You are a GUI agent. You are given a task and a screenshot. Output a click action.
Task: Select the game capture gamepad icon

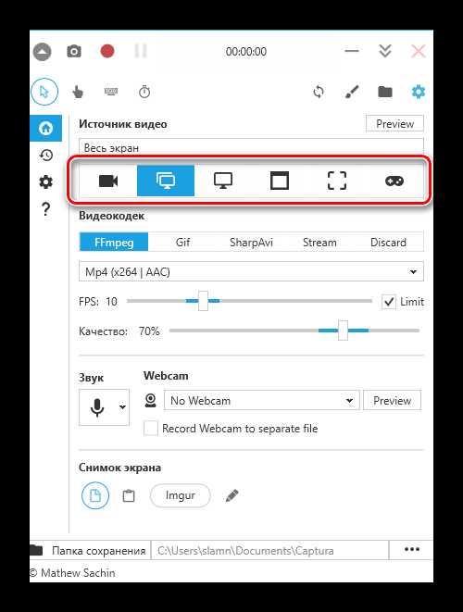click(x=394, y=181)
